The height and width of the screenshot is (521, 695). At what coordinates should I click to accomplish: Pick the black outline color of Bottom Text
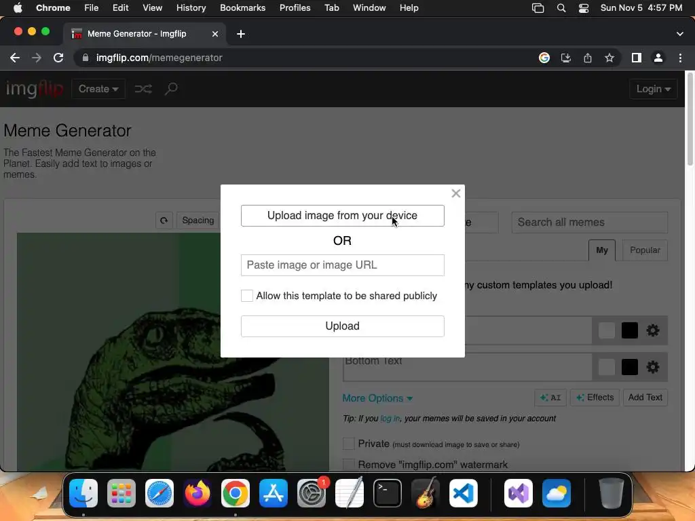[629, 367]
